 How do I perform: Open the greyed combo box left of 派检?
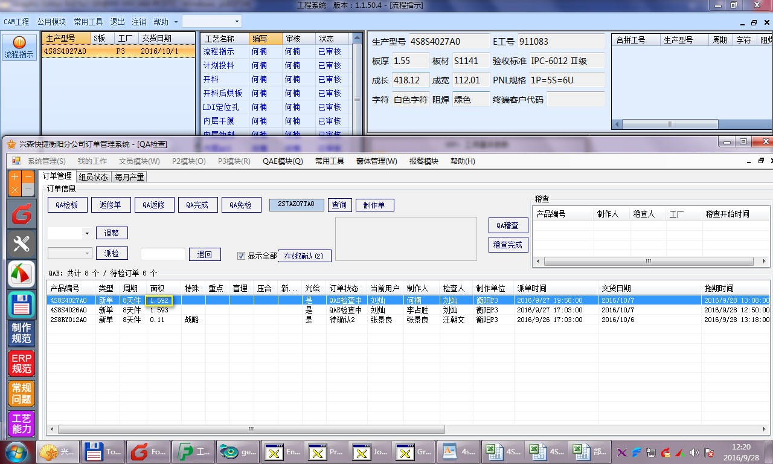pyautogui.click(x=69, y=254)
